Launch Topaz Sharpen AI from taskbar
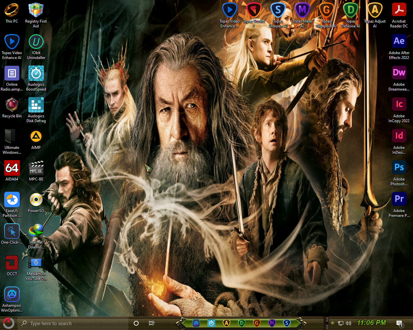 (x=287, y=323)
